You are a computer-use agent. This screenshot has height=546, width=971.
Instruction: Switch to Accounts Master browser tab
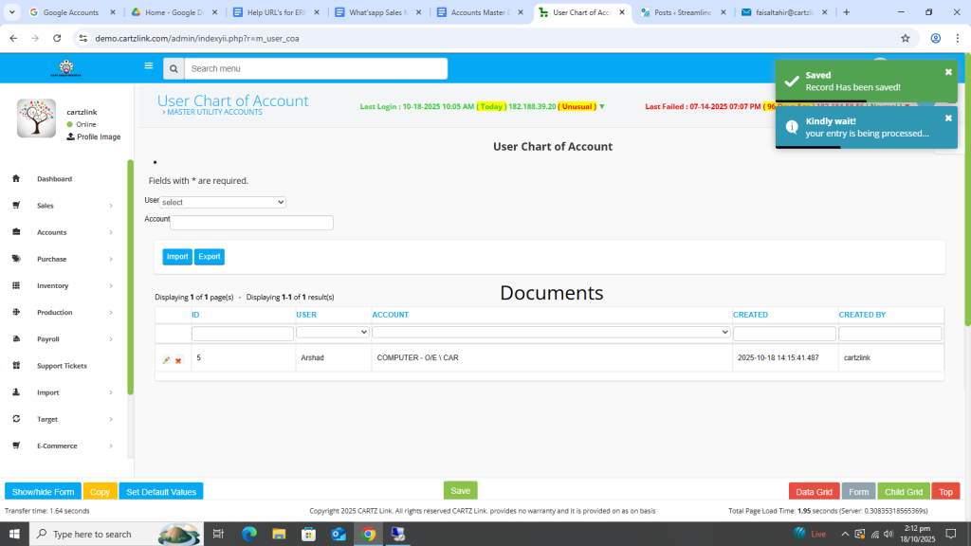click(x=479, y=12)
